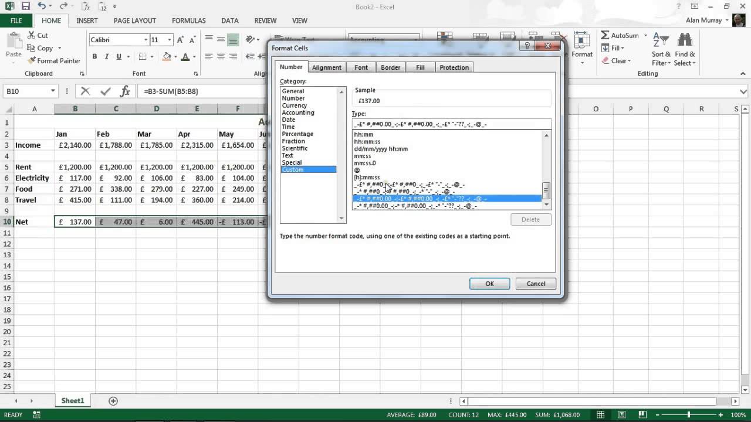
Task: Click the Format Painter brush icon
Action: (31, 60)
